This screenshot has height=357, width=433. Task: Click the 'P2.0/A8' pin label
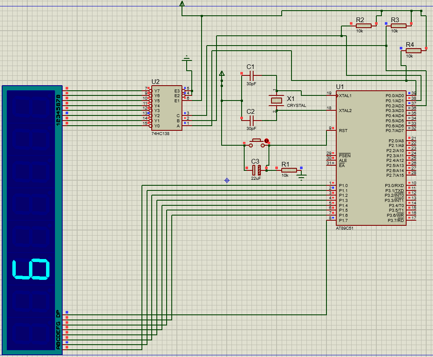coord(396,141)
